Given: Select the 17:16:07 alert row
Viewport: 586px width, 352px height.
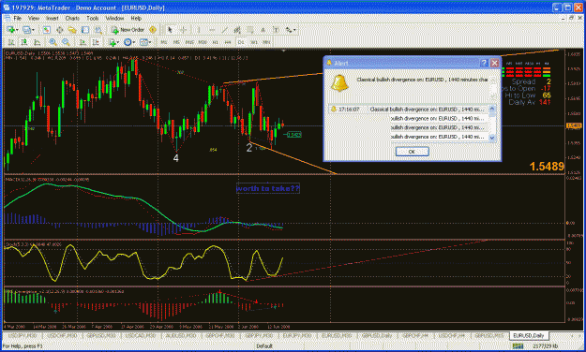Looking at the screenshot, I should tap(408, 110).
